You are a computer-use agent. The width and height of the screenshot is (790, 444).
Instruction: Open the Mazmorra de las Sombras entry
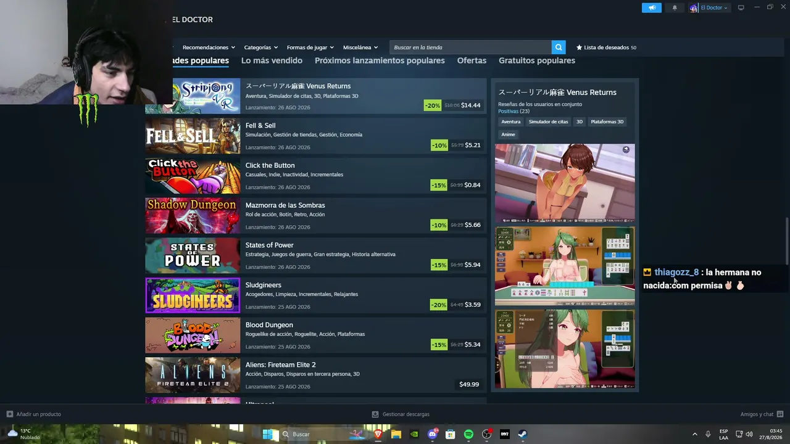tap(316, 216)
